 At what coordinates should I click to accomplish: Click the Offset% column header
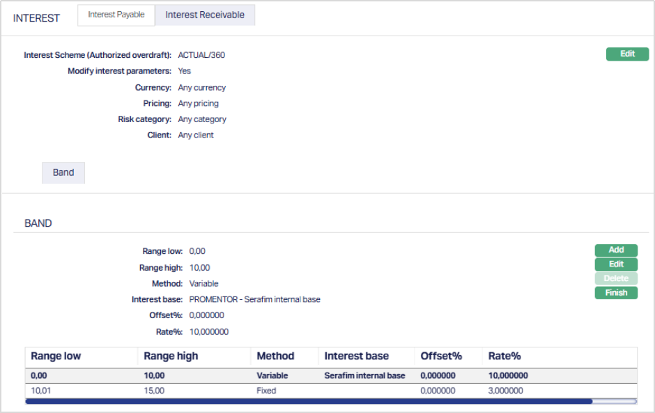[441, 356]
